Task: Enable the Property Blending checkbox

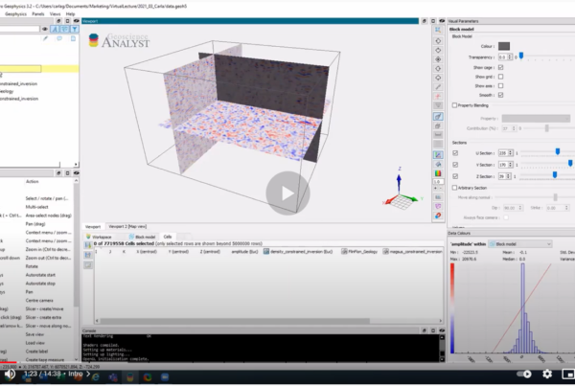Action: (453, 105)
